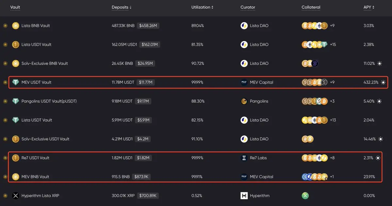
Task: Click the +15 collateral count in Lista USD1 row
Action: pos(333,44)
